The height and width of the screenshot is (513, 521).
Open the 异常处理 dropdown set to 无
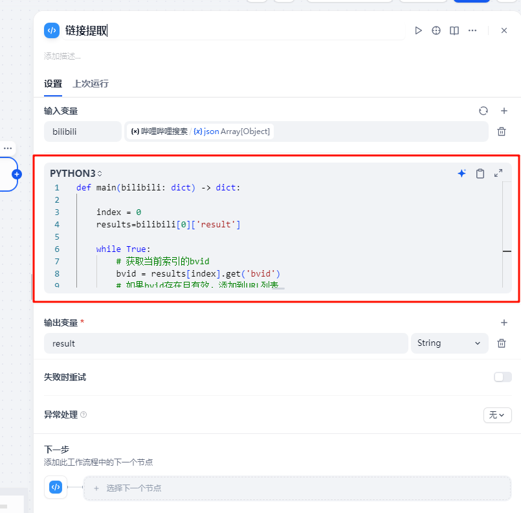[497, 415]
